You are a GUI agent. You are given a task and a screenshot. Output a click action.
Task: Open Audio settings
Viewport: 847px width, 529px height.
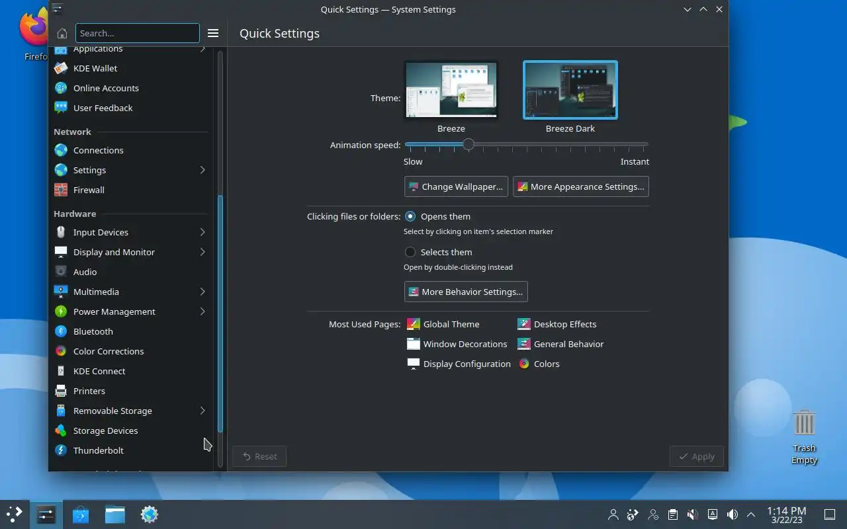pos(131,272)
